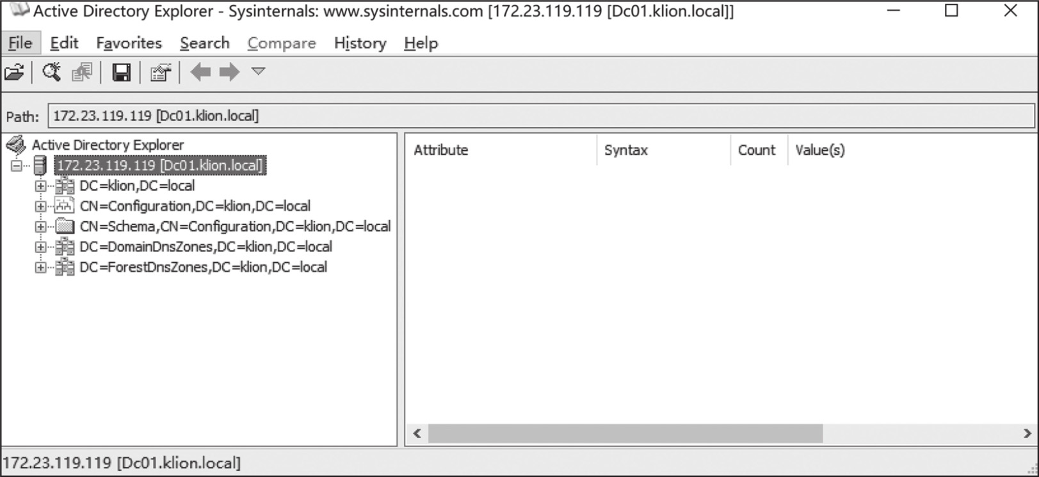Select DC=ForestDnsZones tree row
This screenshot has height=477, width=1039.
pyautogui.click(x=203, y=267)
